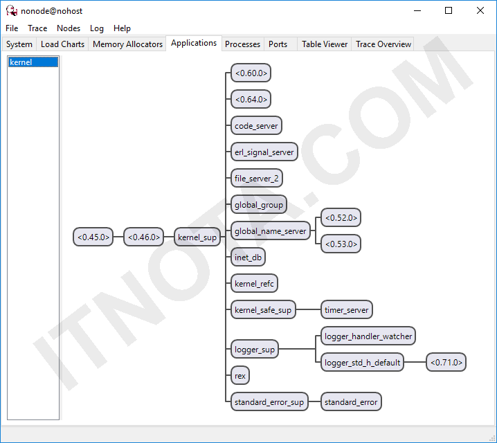Switch to the Load Charts tab
Viewport: 497px width, 443px height.
coord(62,44)
